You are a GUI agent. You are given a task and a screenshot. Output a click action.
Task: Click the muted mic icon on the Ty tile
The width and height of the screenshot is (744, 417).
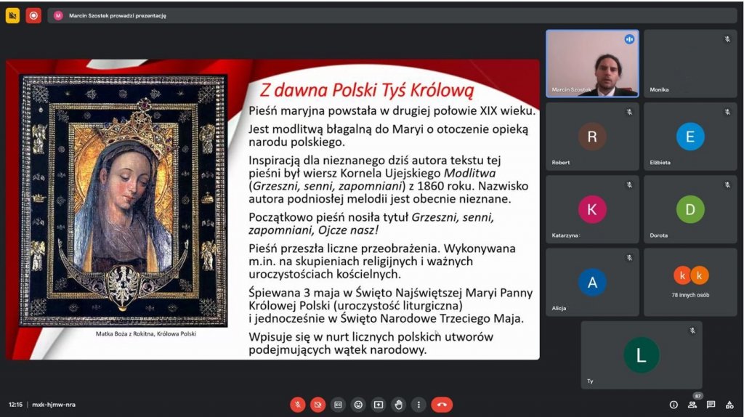[x=692, y=331]
